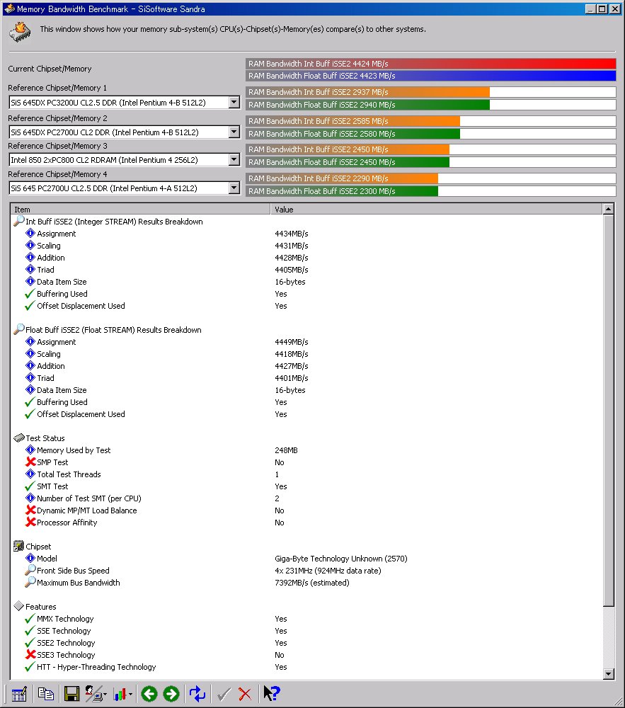Viewport: 625px width, 708px height.
Task: Click red X icon beside Processor Affinity
Action: 30,522
